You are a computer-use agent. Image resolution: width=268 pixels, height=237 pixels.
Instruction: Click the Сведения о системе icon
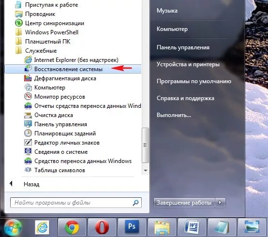[x=28, y=151]
